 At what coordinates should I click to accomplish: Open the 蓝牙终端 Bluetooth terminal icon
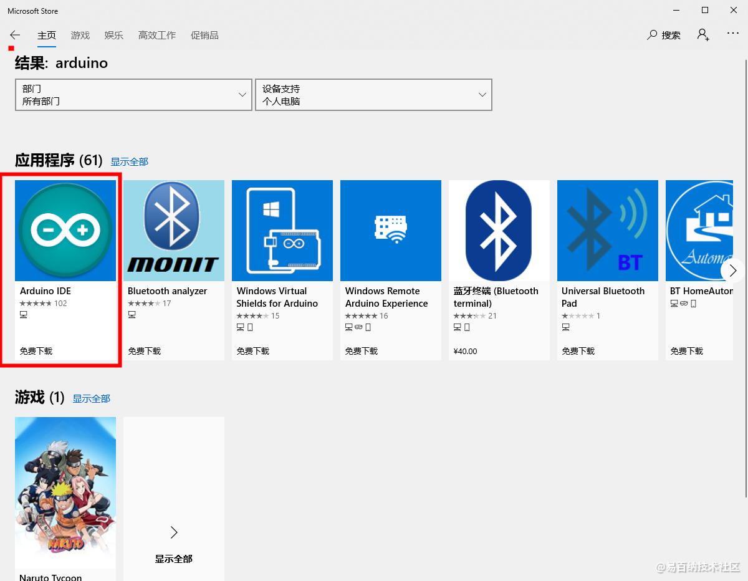tap(499, 231)
